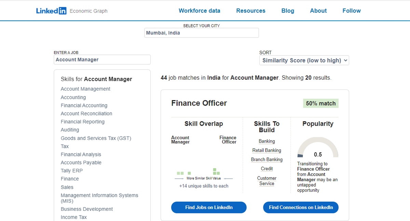This screenshot has width=410, height=221.
Task: Click the Auditing skill link
Action: click(70, 130)
